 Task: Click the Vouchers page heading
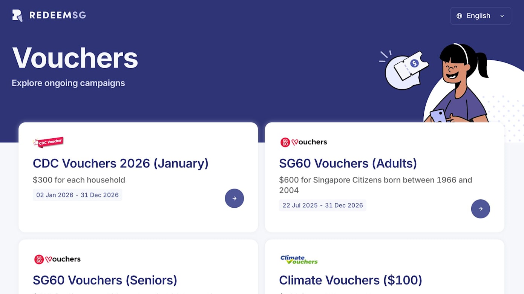[x=75, y=58]
